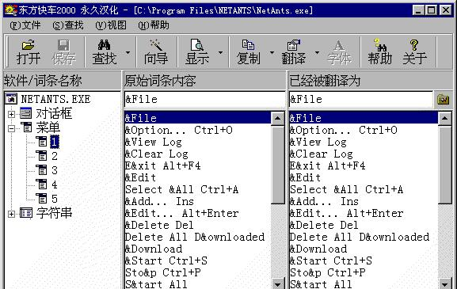Open the dropdown arrow next to 查找

tap(128, 53)
